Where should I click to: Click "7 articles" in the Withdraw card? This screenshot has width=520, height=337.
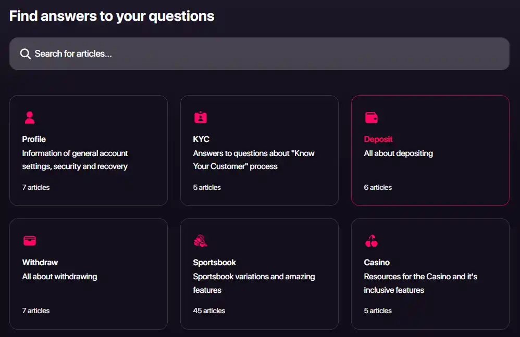pos(36,311)
